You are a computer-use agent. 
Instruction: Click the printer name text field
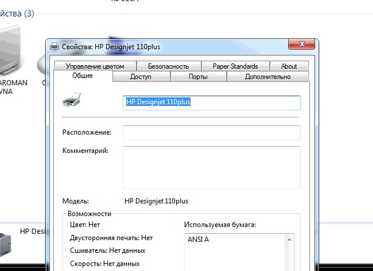[211, 102]
